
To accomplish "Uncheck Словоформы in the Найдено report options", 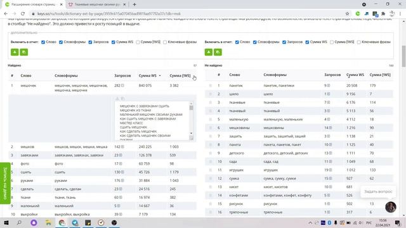I will click(x=61, y=42).
